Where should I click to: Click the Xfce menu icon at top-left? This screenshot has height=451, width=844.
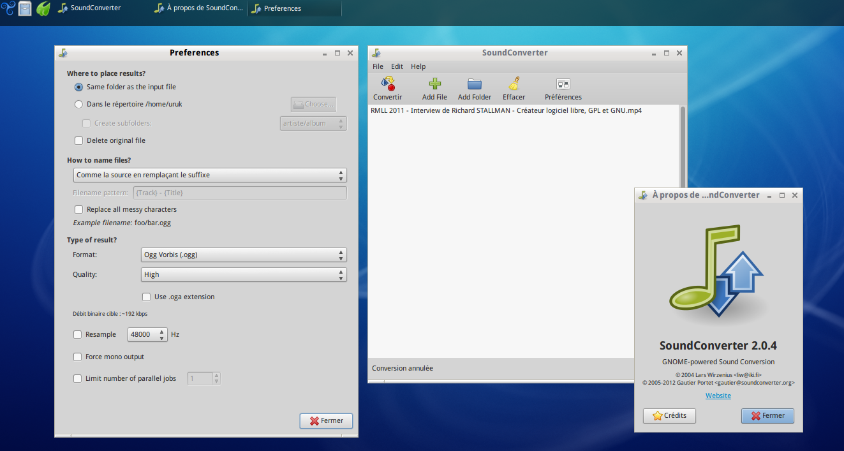(8, 8)
